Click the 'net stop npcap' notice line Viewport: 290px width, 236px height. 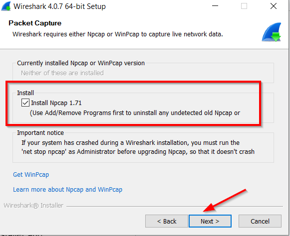[138, 152]
